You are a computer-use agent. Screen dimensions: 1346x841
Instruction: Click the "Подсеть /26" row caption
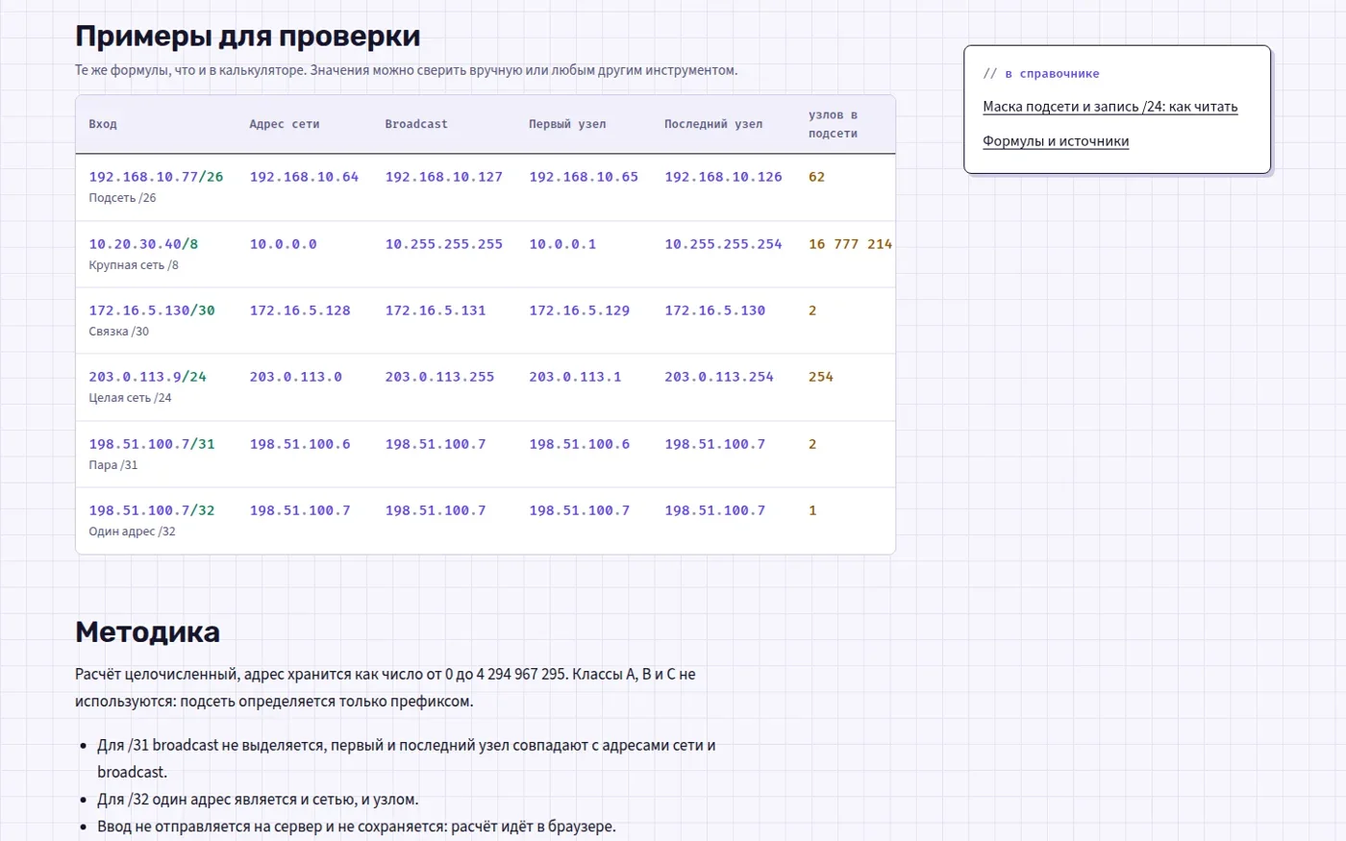point(122,198)
